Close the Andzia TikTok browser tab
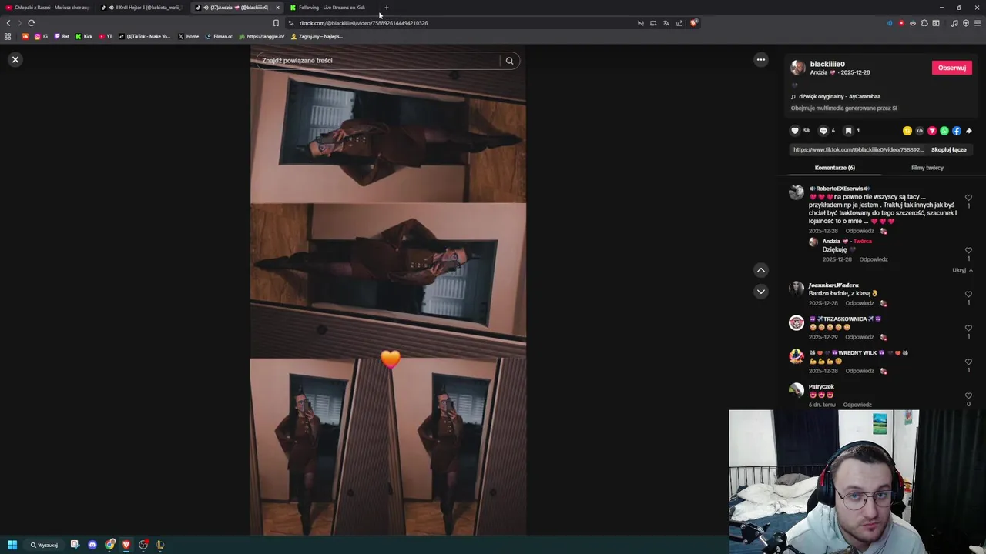Viewport: 986px width, 554px height. (x=277, y=8)
